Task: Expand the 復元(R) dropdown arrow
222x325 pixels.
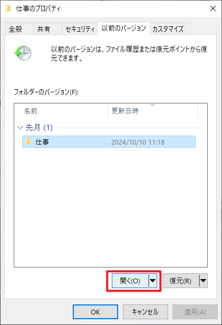Action: 204,281
